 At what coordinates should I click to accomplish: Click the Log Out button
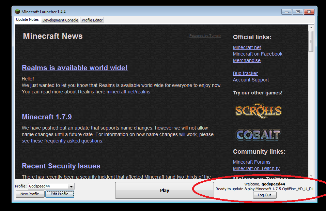pyautogui.click(x=264, y=195)
